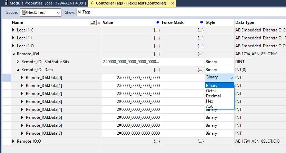Click DINT data type cell
The image size is (286, 153).
(x=260, y=62)
